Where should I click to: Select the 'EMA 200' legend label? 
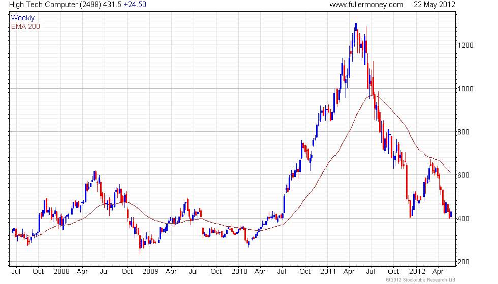tap(25, 26)
